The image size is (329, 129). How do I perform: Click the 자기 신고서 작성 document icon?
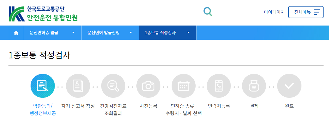click(78, 86)
